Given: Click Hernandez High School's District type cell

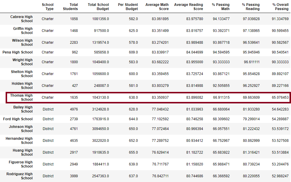Looking at the screenshot, I should point(48,141).
